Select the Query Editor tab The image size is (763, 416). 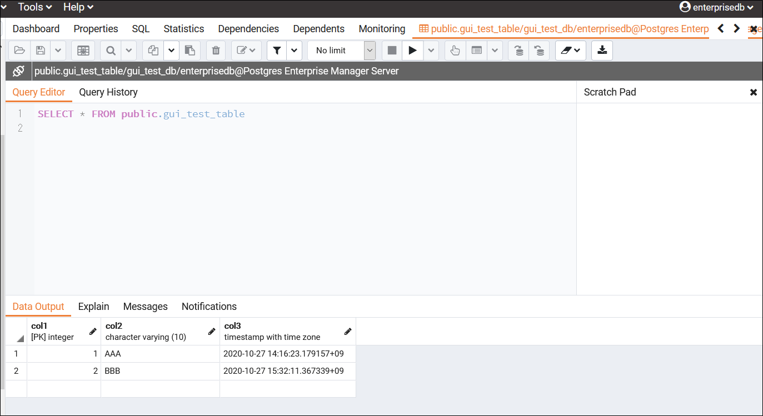click(x=39, y=92)
